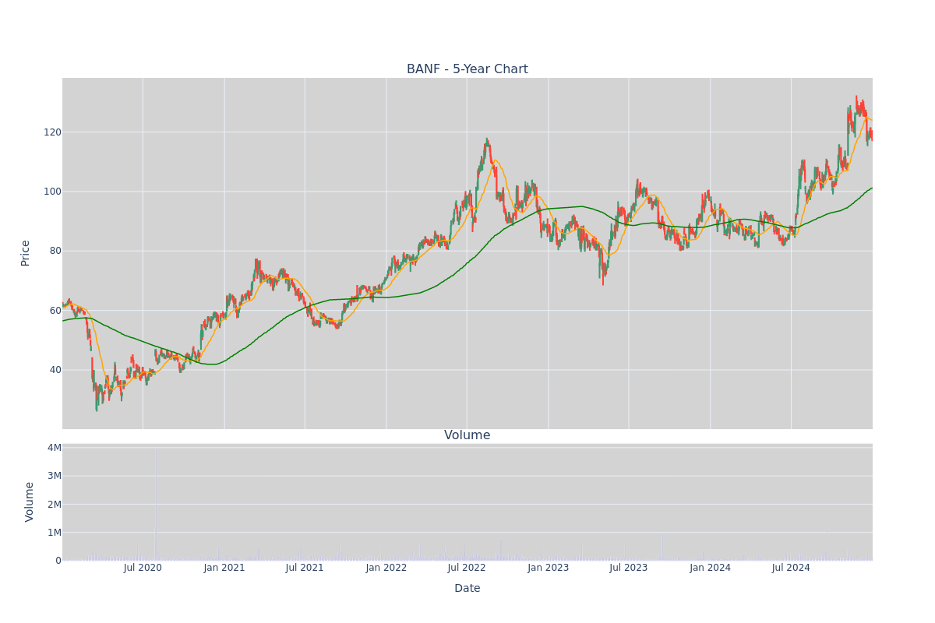Click the "Jan 2023" date tick label
Screen dimensions: 935x623
[549, 568]
